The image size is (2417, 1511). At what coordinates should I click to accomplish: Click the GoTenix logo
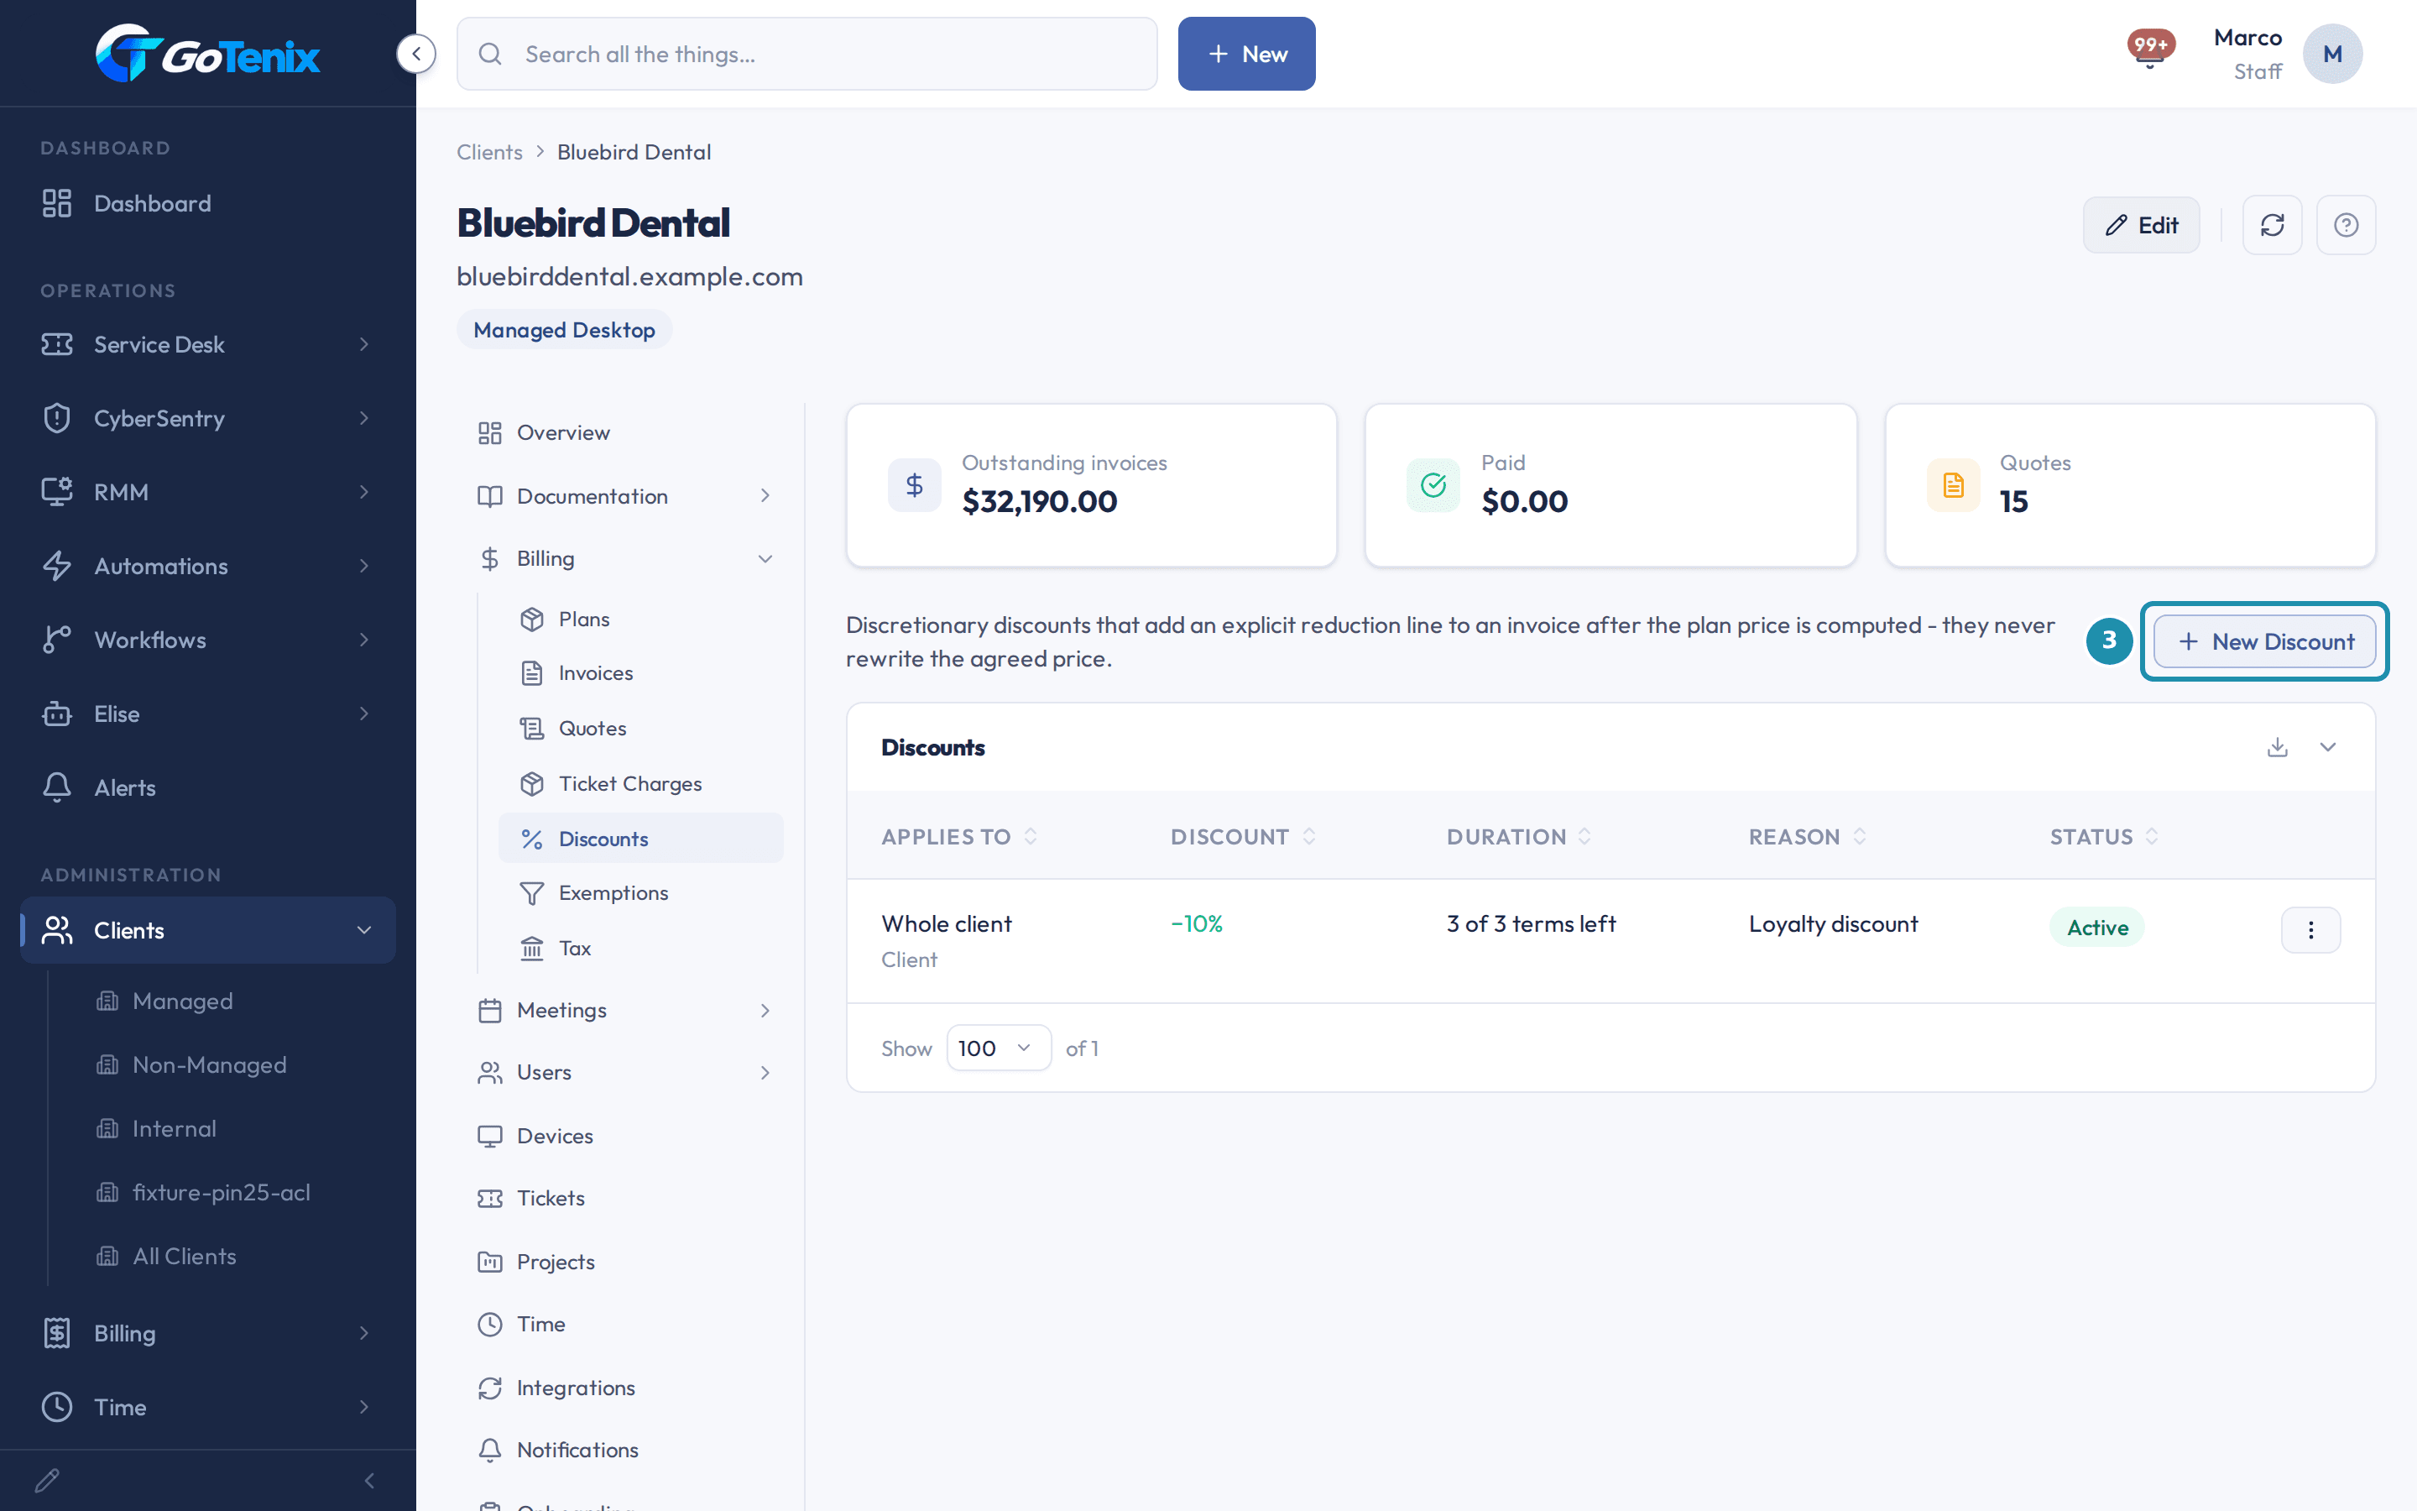click(208, 54)
